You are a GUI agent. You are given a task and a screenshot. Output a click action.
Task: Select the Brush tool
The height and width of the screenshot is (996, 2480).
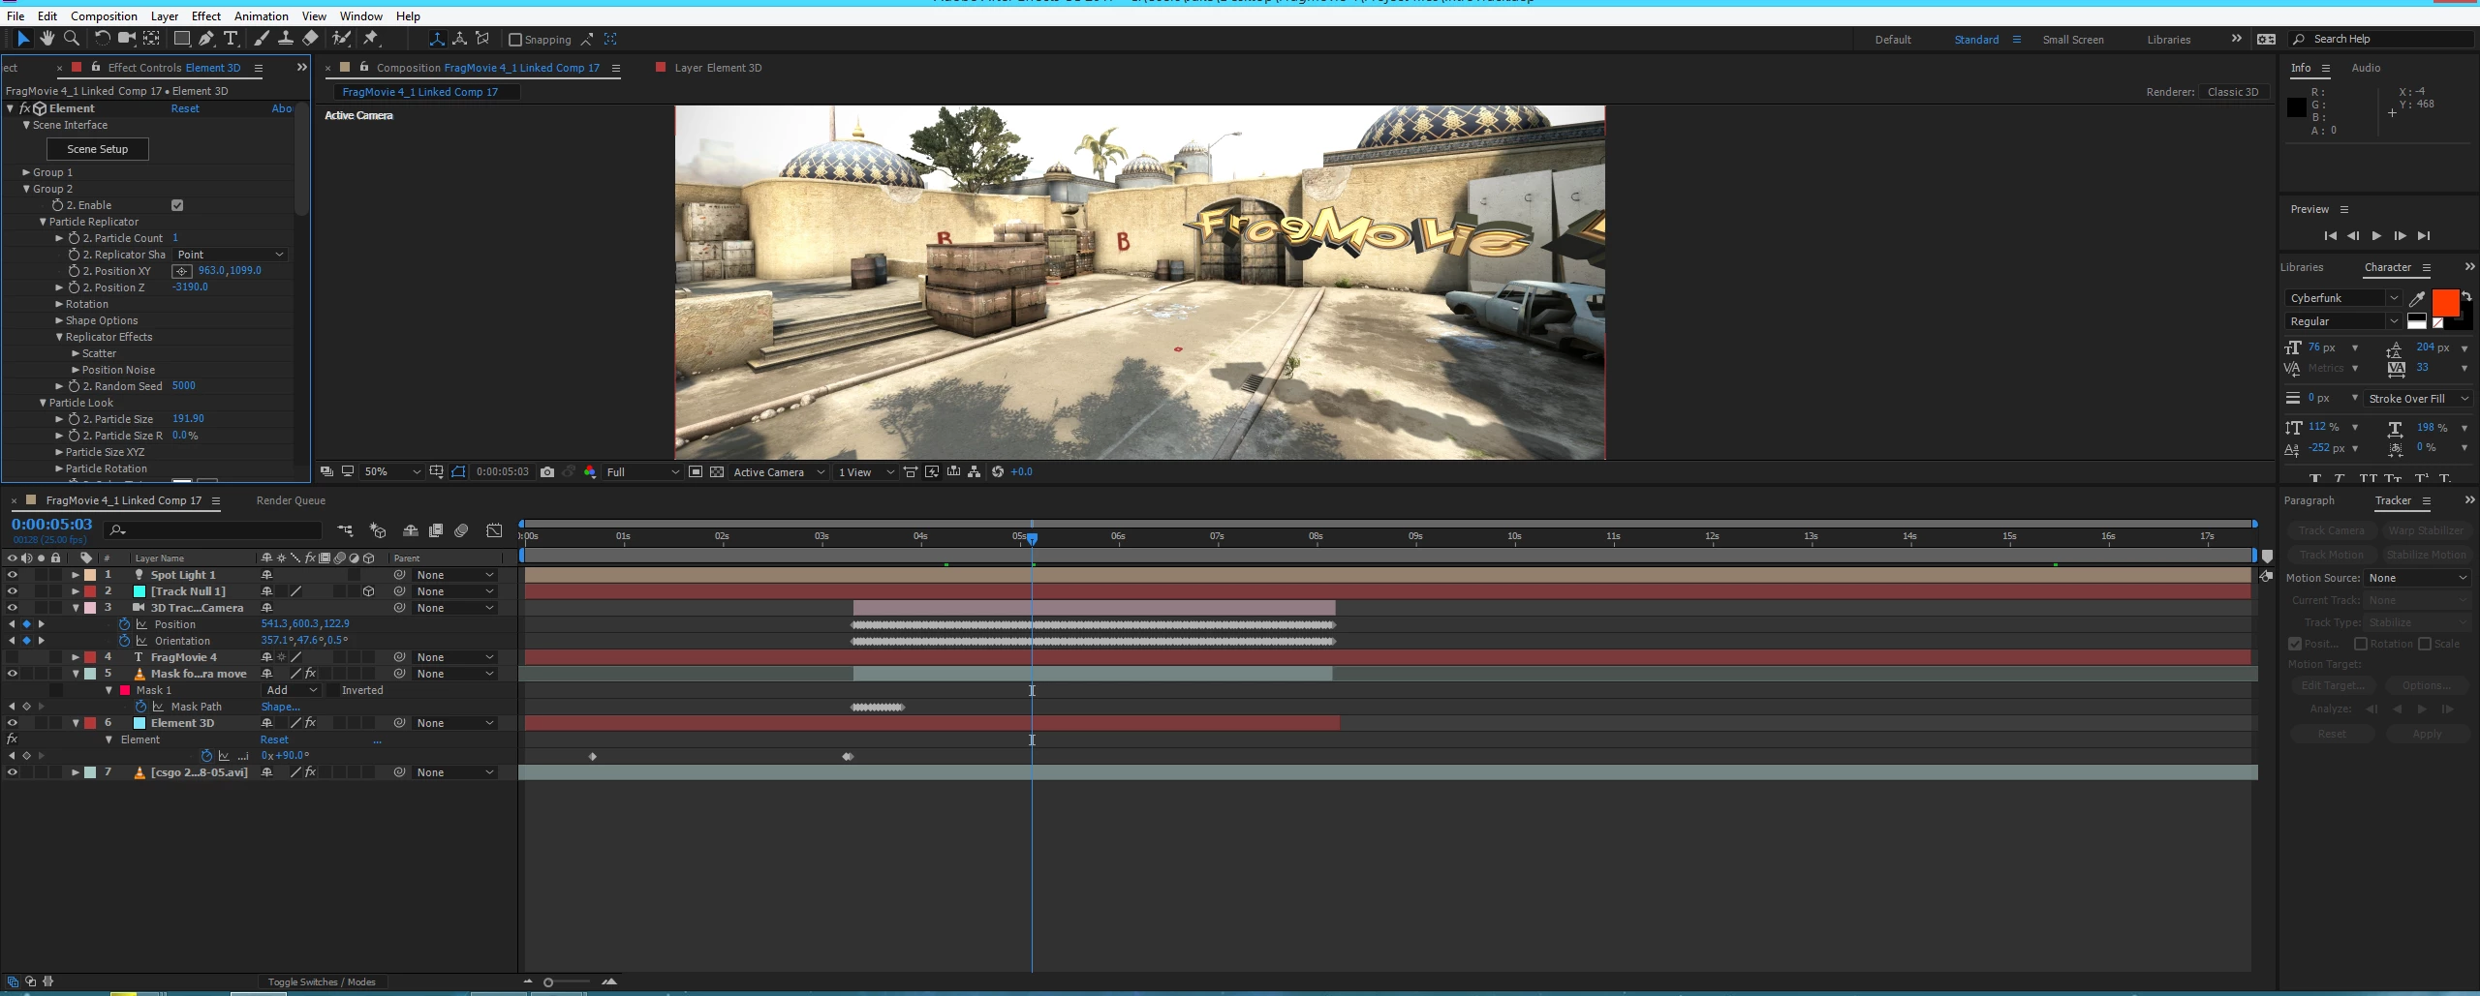click(262, 39)
